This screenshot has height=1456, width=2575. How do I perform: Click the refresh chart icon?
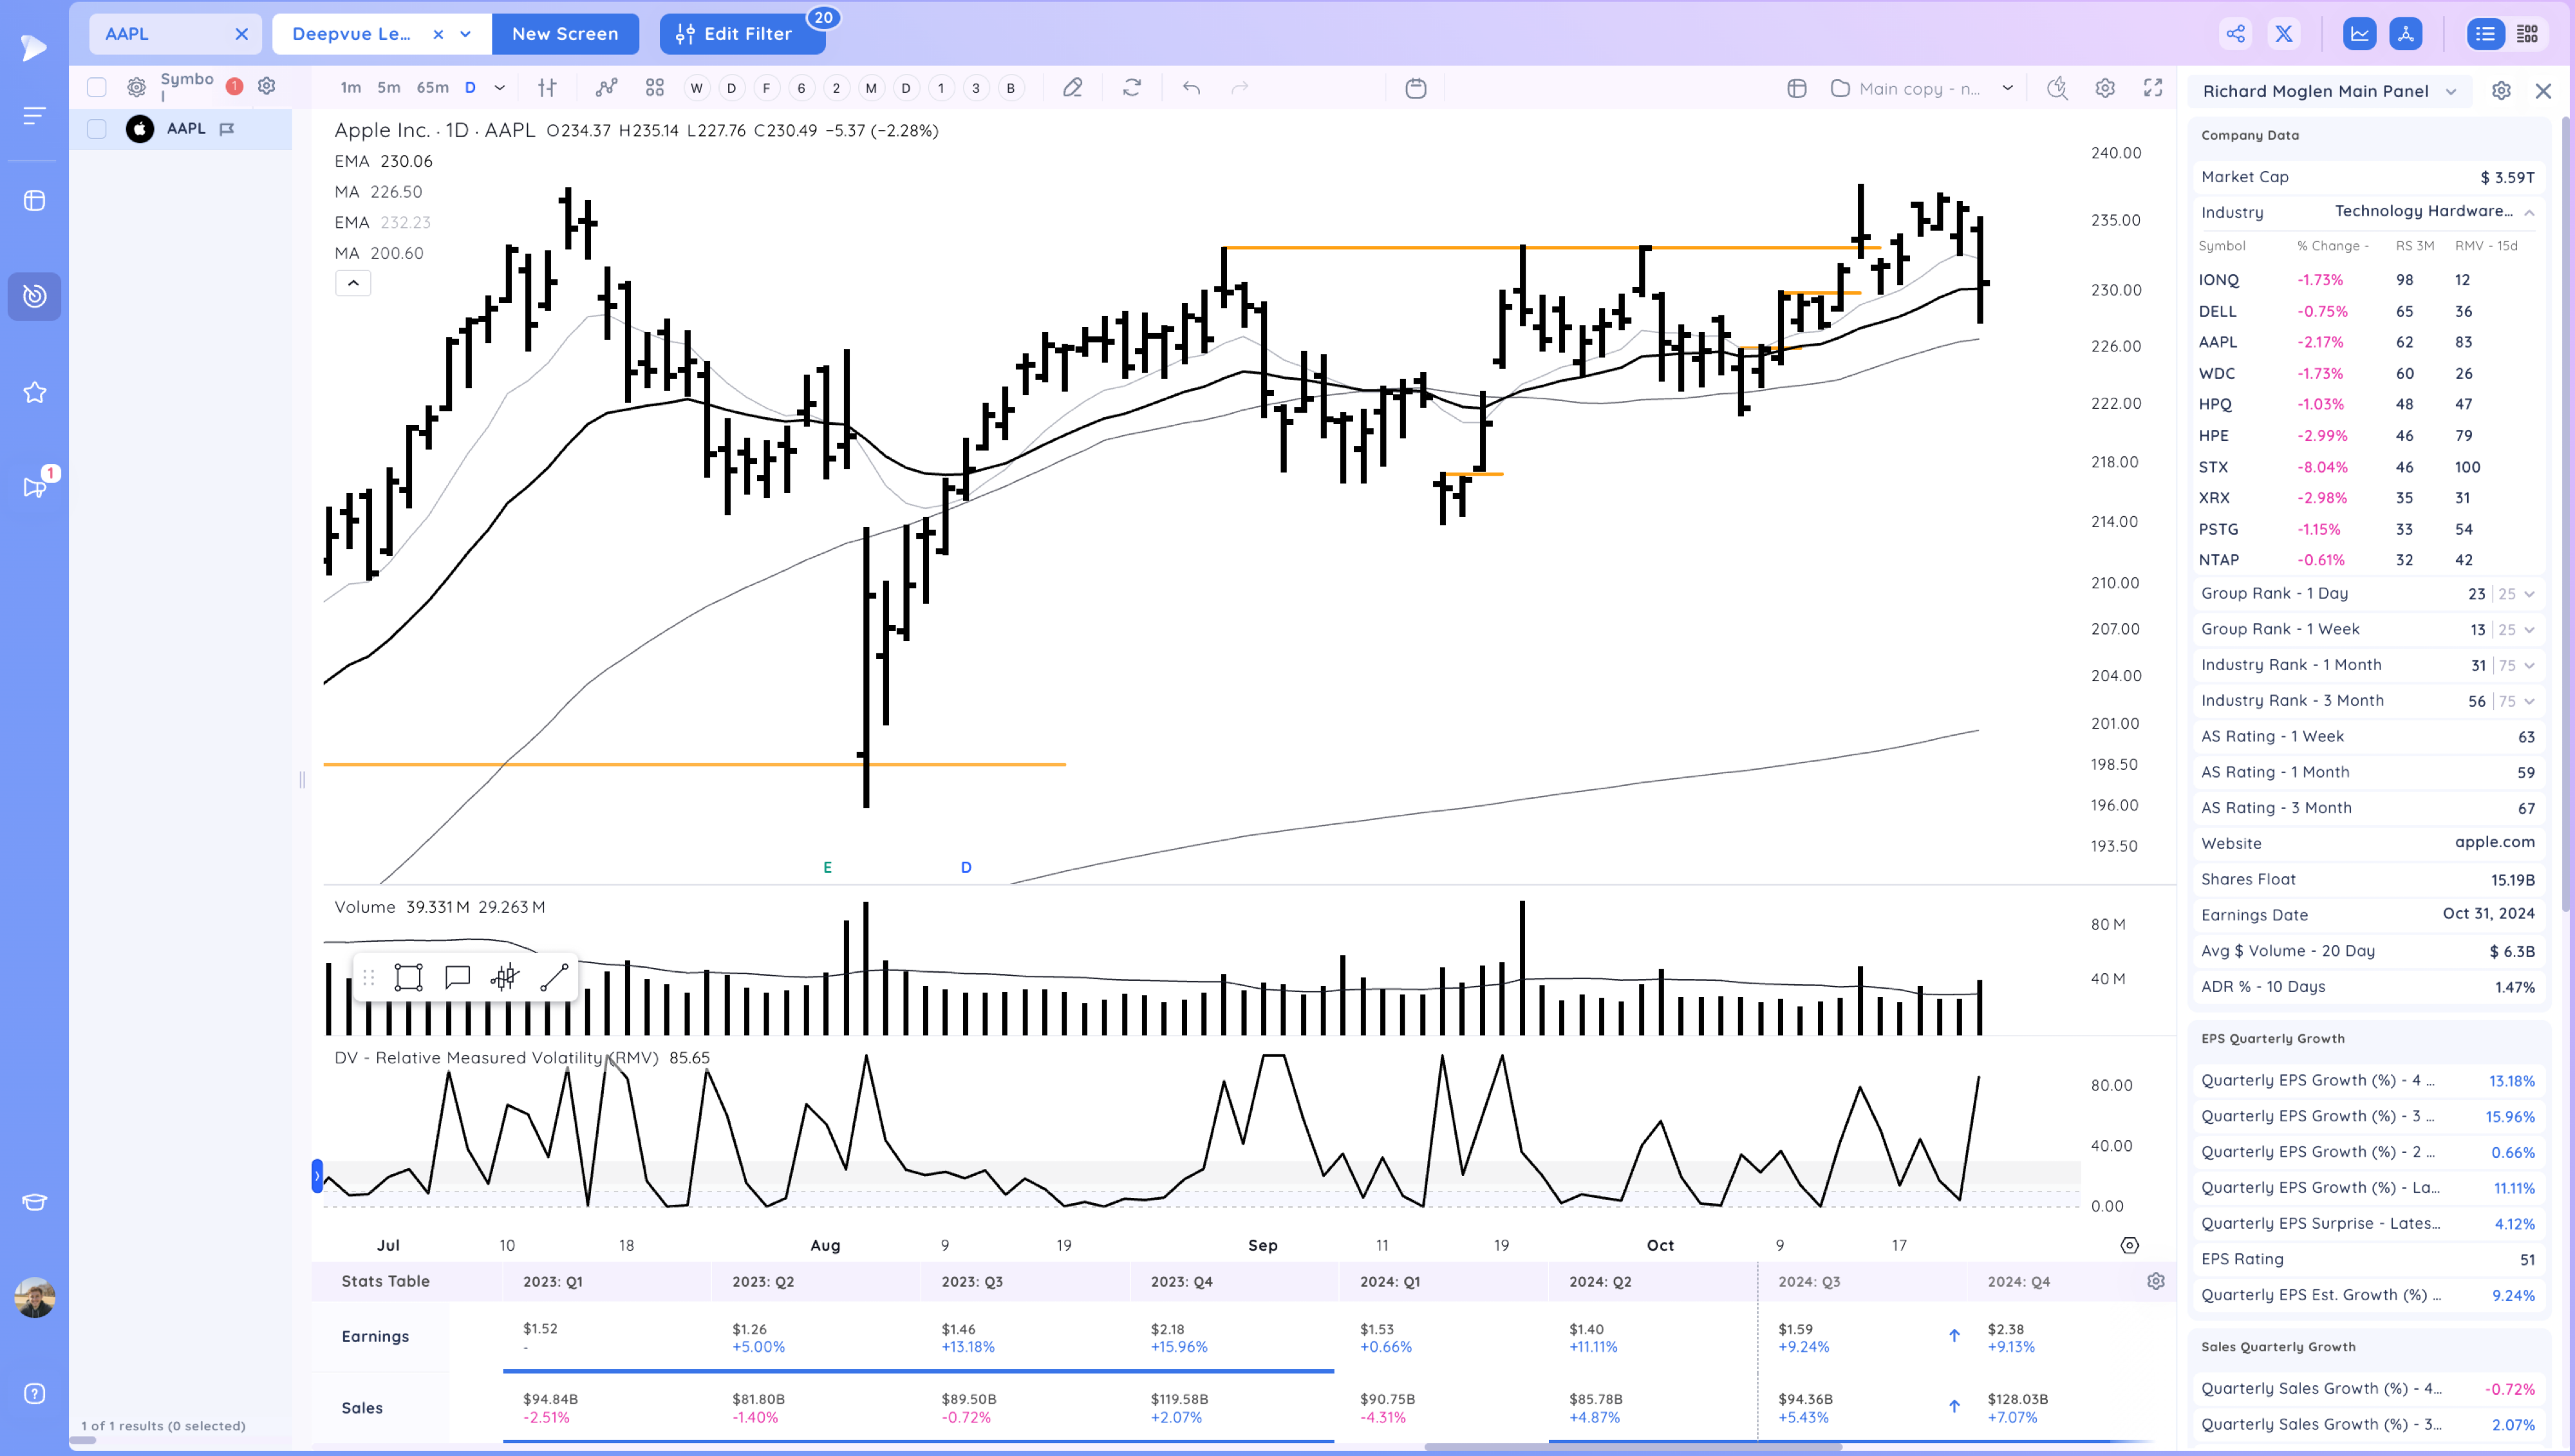click(x=1132, y=88)
